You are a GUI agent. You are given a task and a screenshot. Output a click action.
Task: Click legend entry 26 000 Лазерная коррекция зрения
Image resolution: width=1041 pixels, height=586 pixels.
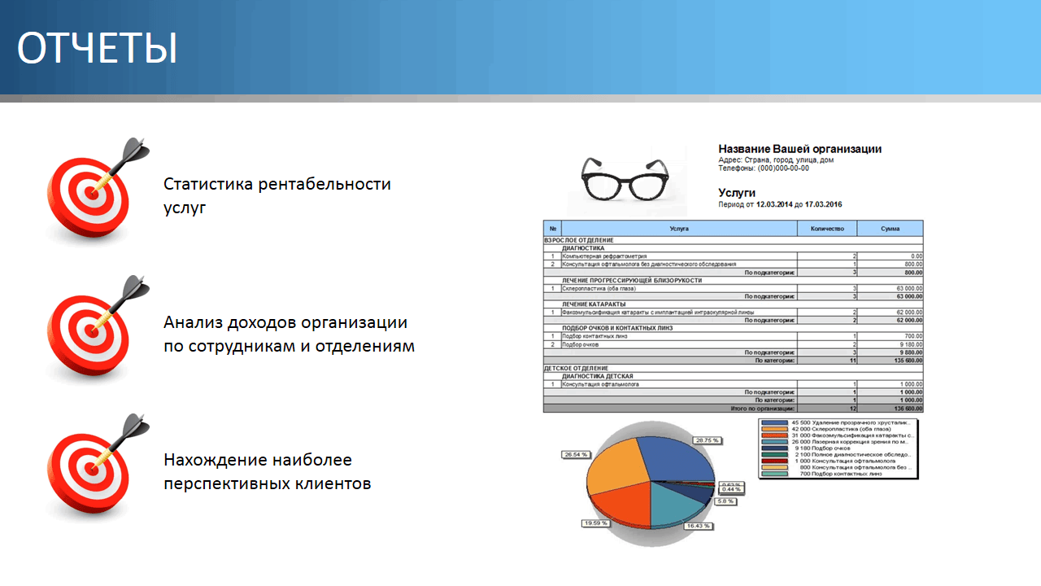[x=851, y=442]
